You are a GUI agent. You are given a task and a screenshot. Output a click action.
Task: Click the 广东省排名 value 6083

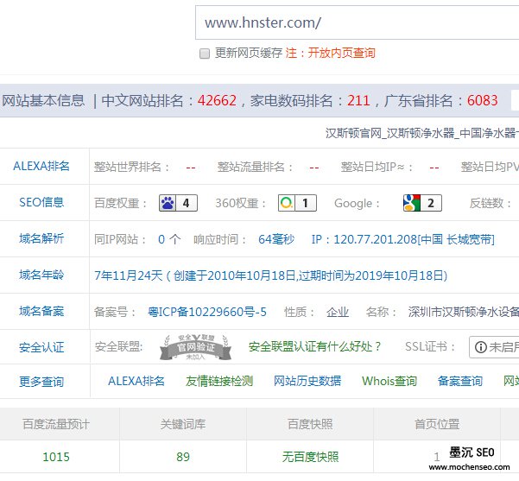click(483, 100)
